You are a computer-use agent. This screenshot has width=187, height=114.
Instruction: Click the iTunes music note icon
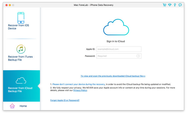(21, 49)
